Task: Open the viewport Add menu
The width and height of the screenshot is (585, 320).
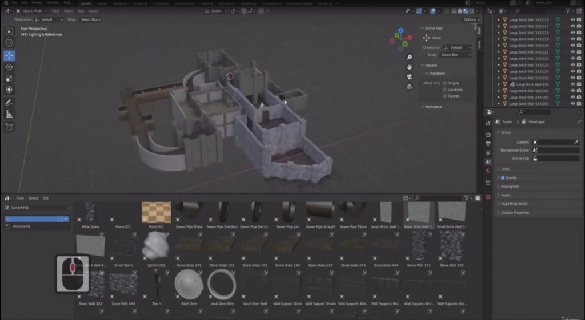Action: click(81, 11)
